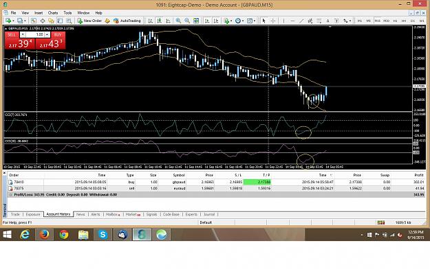Switch to bar chart icon
The height and width of the screenshot is (269, 430).
pos(150,21)
